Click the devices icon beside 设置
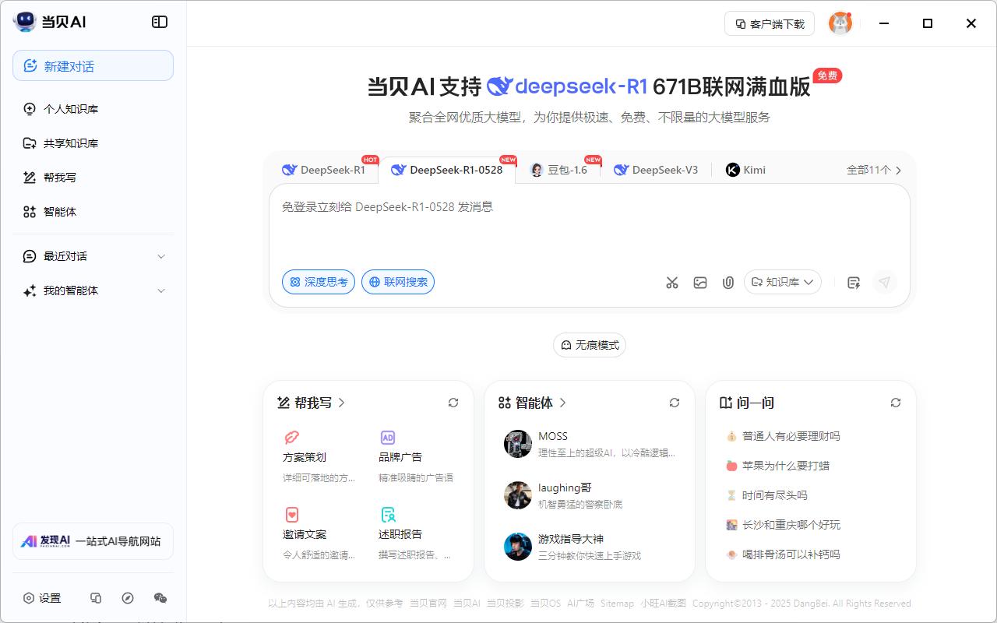 click(x=96, y=598)
